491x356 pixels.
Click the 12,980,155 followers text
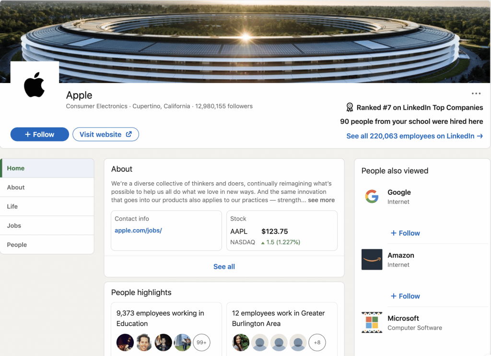tap(224, 106)
